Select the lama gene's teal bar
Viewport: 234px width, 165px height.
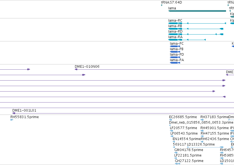[197, 11]
